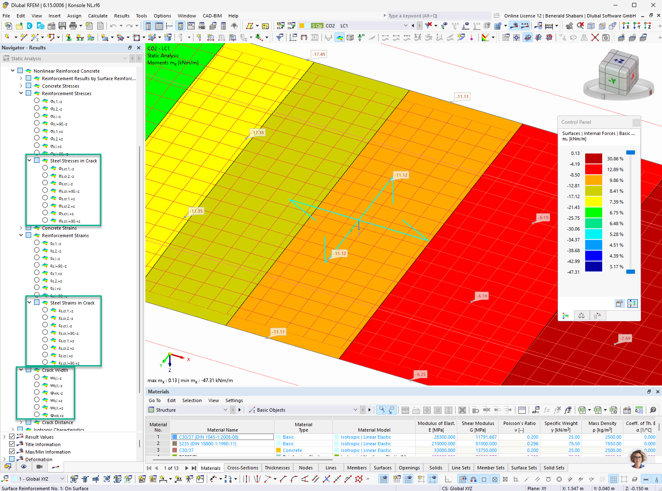Click the yellow 7.39 % color swatch
The height and width of the screenshot is (491, 662).
(x=593, y=202)
